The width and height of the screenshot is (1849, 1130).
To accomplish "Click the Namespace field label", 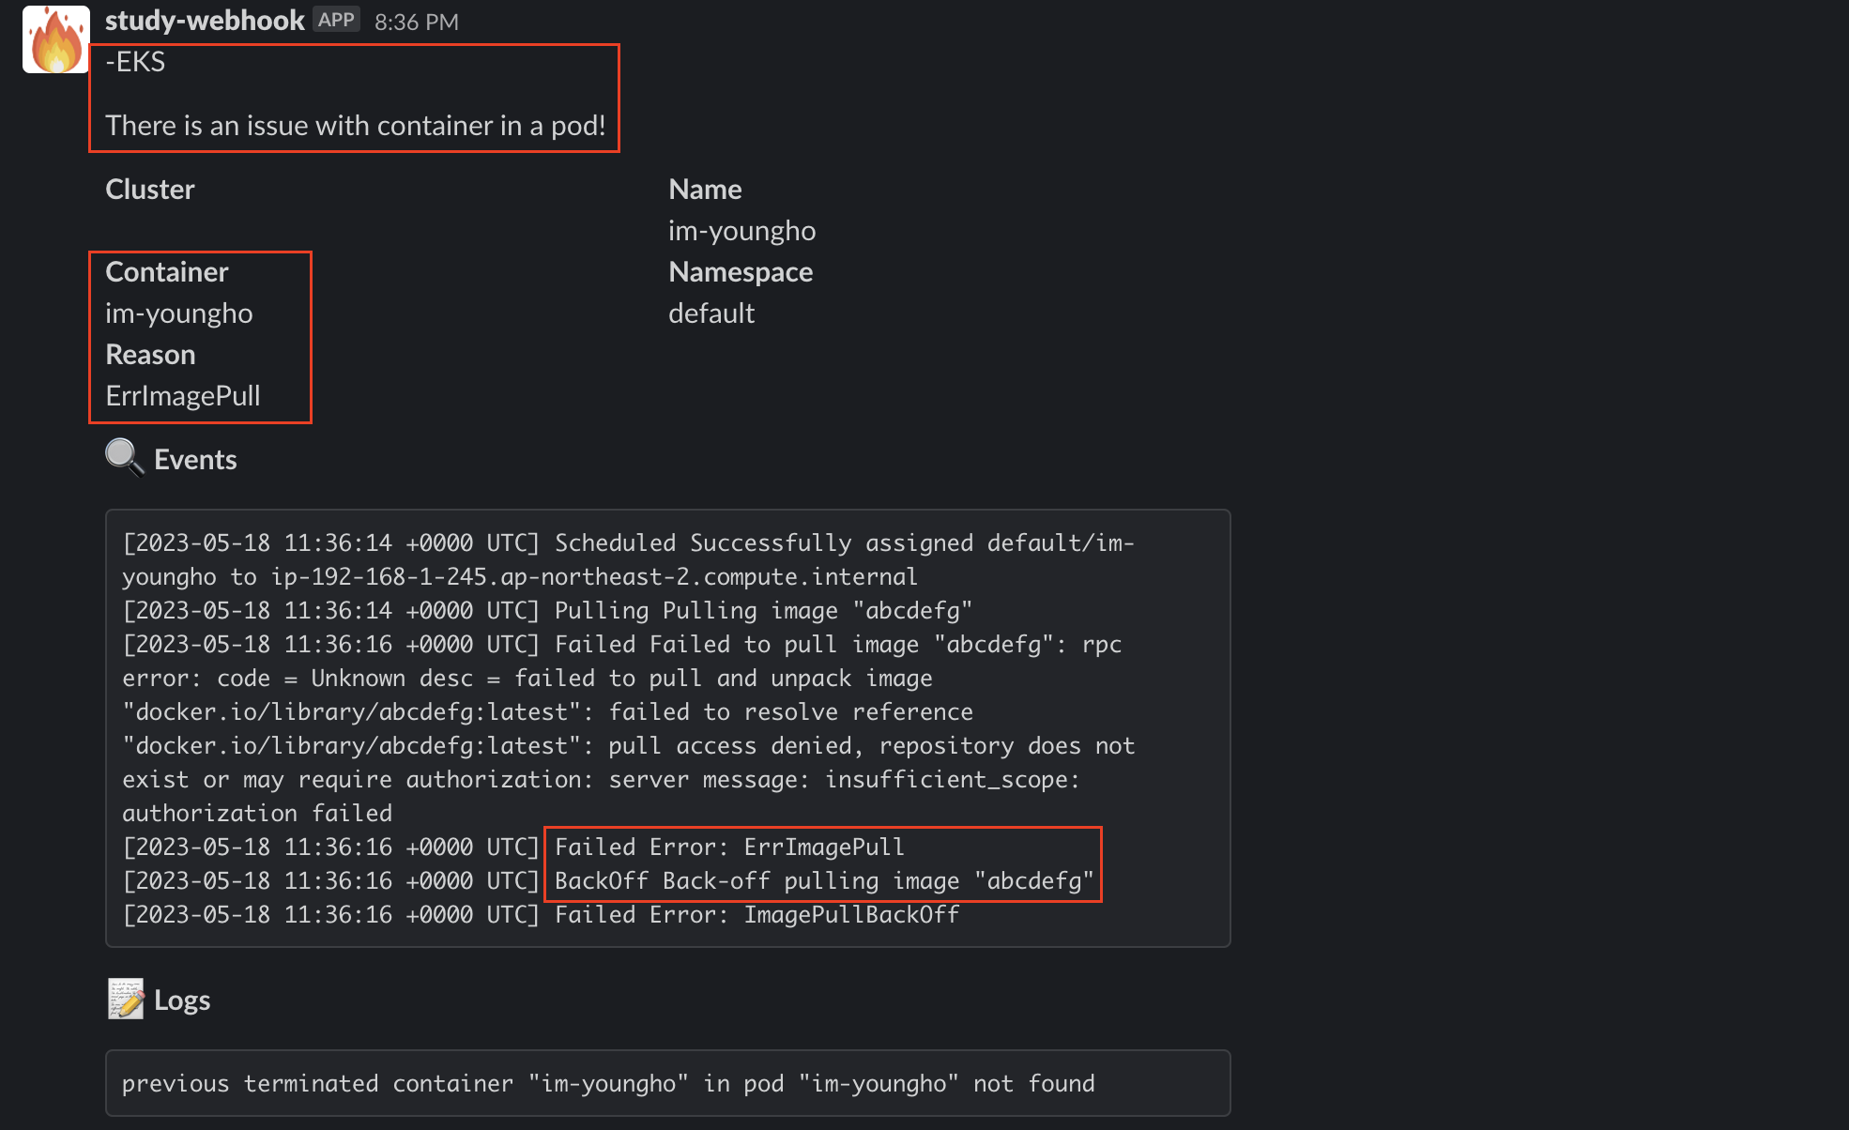I will (x=741, y=272).
